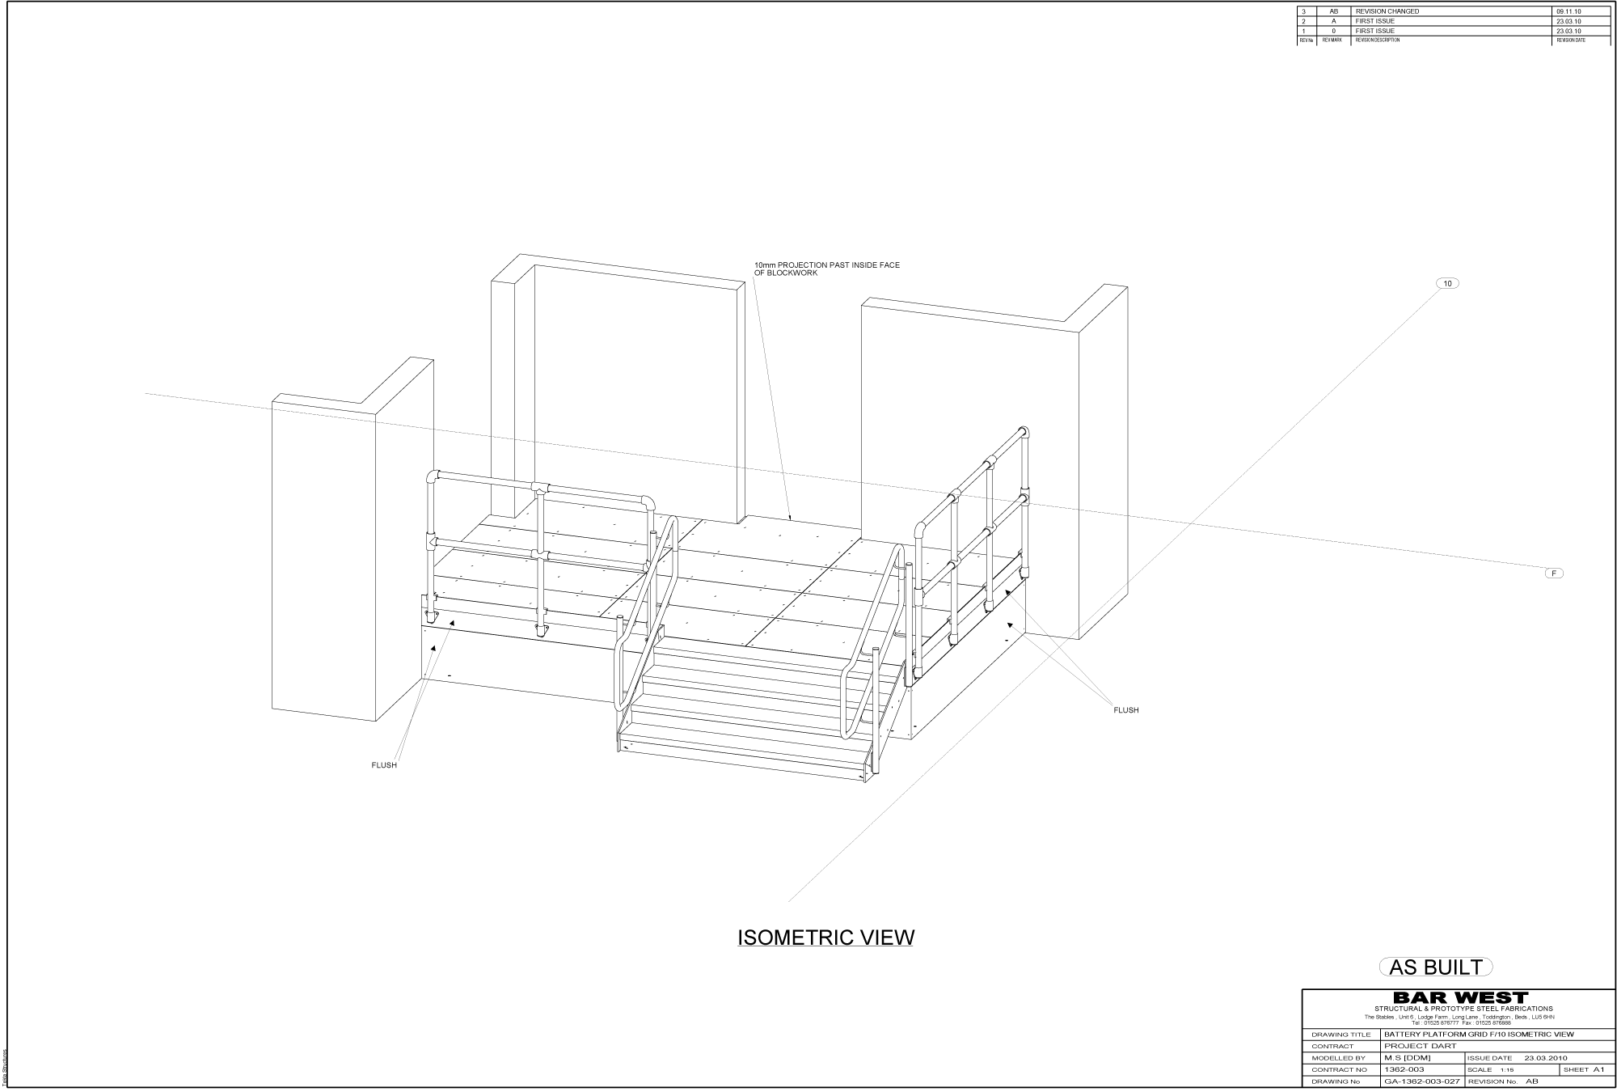Click the 'SCALE' label

pos(1480,1070)
